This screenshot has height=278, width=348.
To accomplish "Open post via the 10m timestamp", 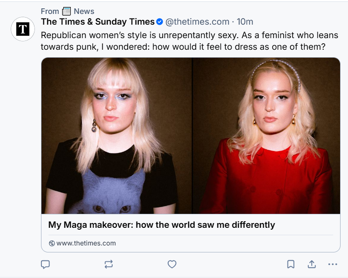I will coord(245,22).
